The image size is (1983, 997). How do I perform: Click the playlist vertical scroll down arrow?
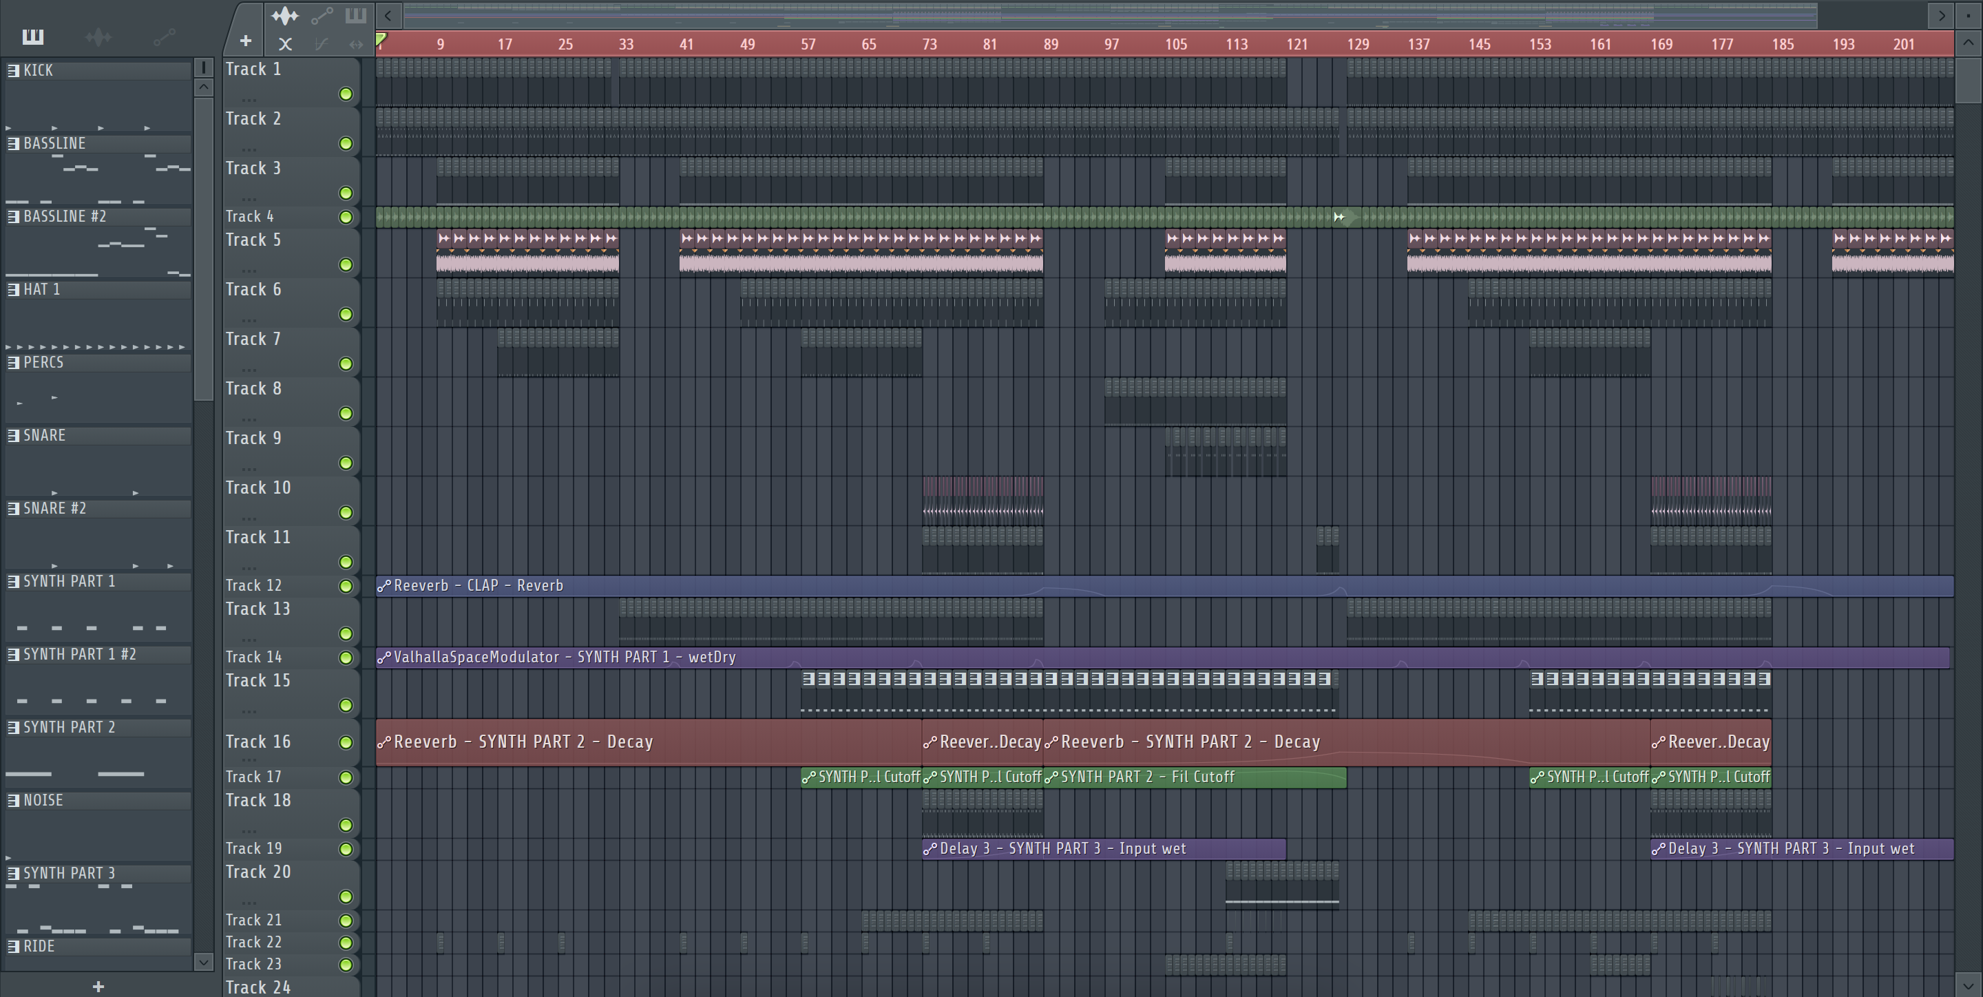1969,984
